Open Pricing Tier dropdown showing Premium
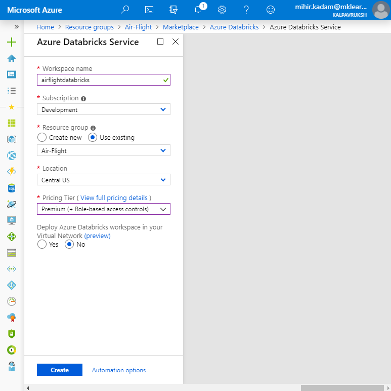This screenshot has height=391, width=391. point(104,209)
